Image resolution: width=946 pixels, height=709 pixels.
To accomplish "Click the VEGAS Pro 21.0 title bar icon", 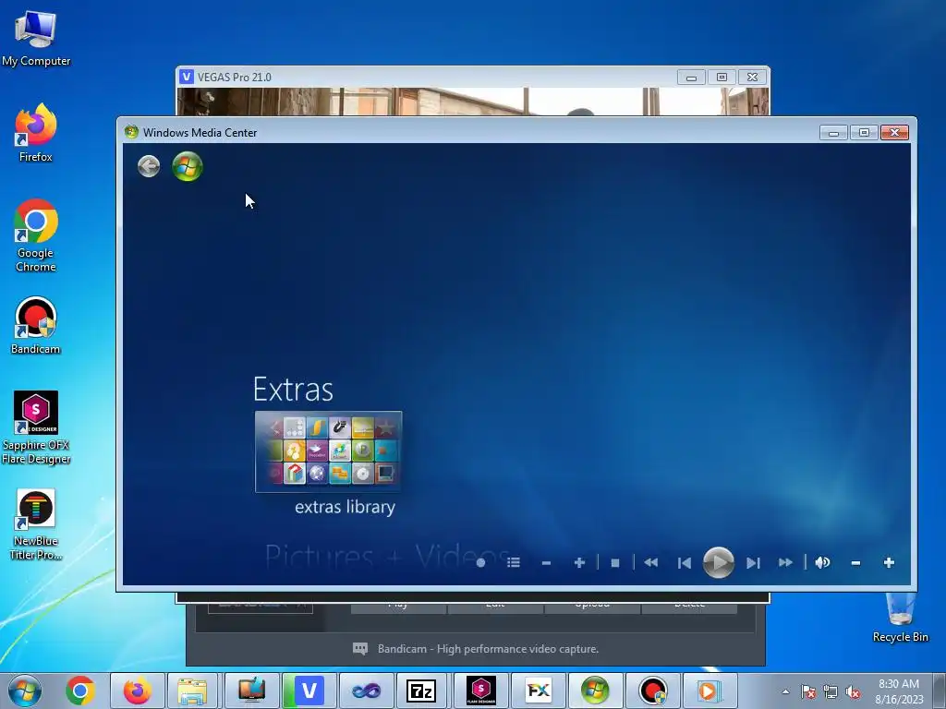I will coord(187,78).
